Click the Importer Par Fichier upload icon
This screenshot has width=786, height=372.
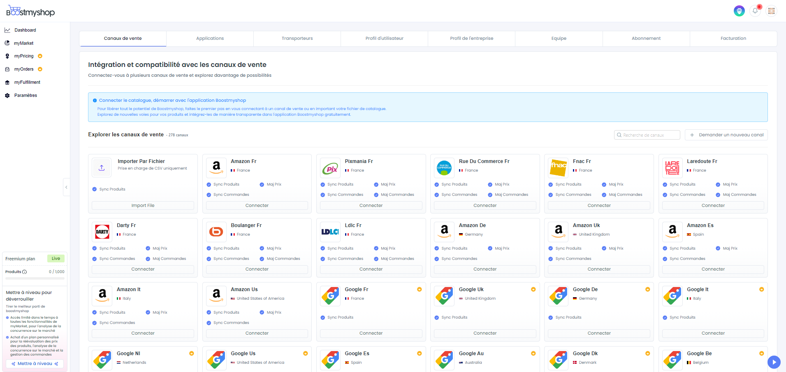tap(102, 168)
